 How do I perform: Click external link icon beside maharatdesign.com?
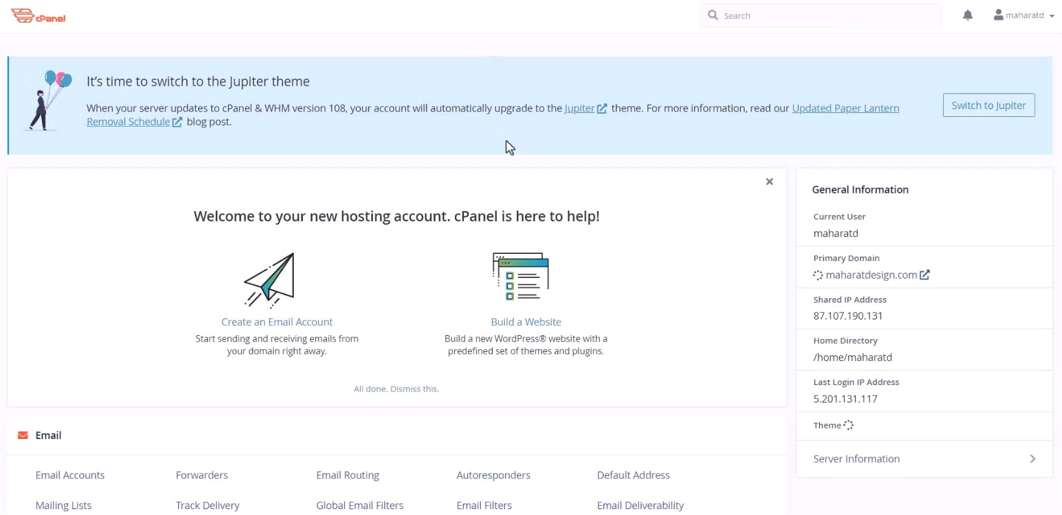tap(925, 275)
